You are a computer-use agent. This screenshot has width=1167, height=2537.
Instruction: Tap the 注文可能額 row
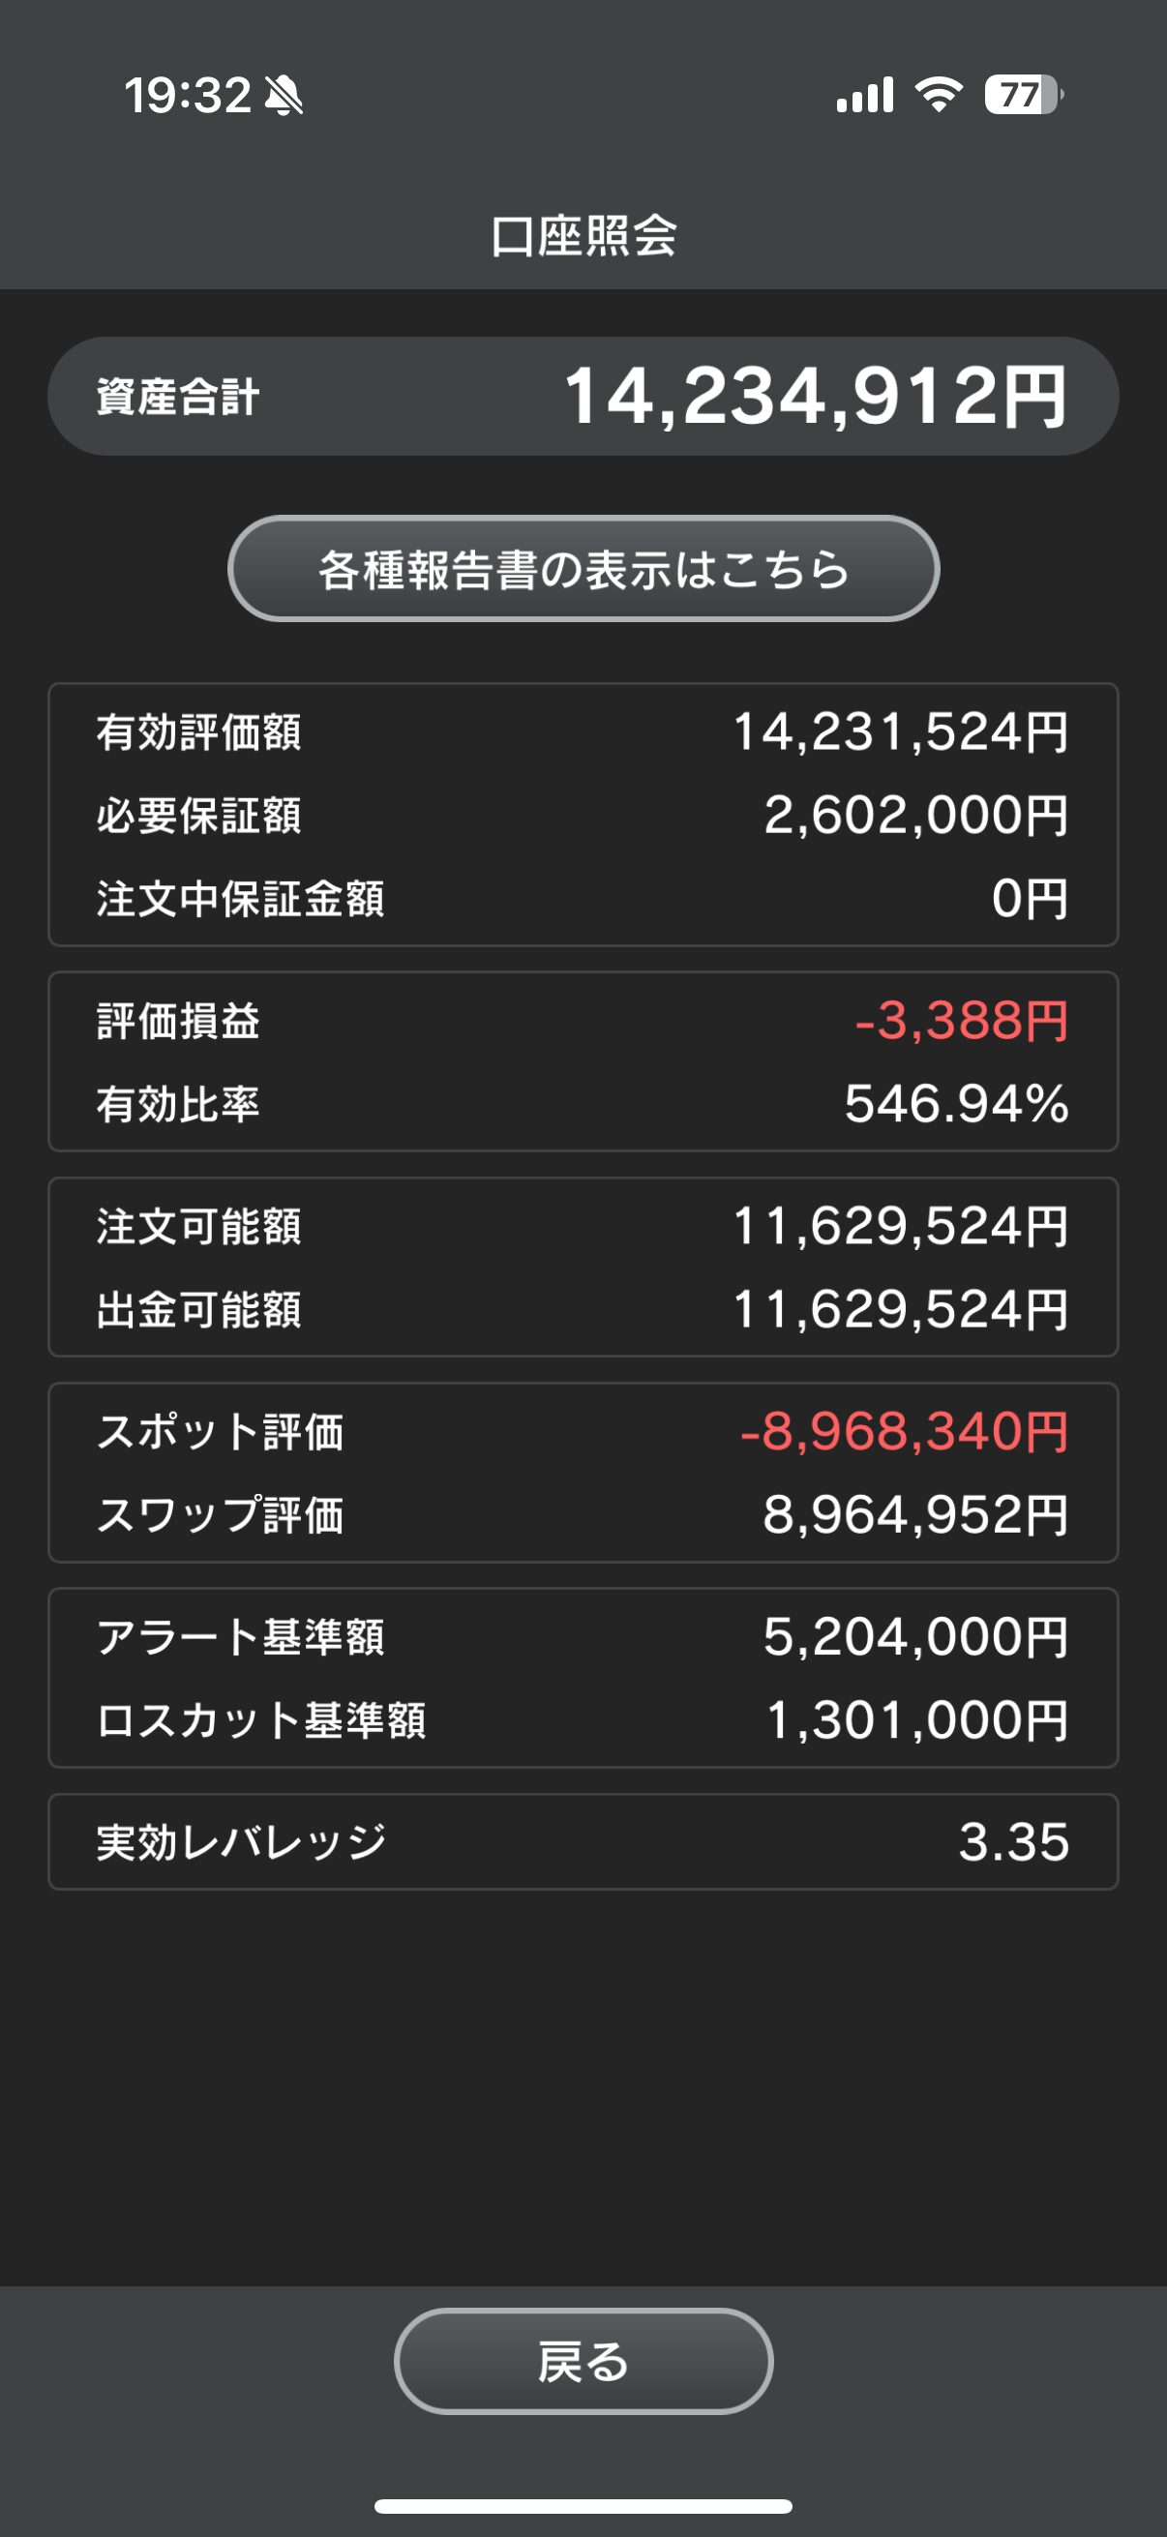[x=583, y=1226]
